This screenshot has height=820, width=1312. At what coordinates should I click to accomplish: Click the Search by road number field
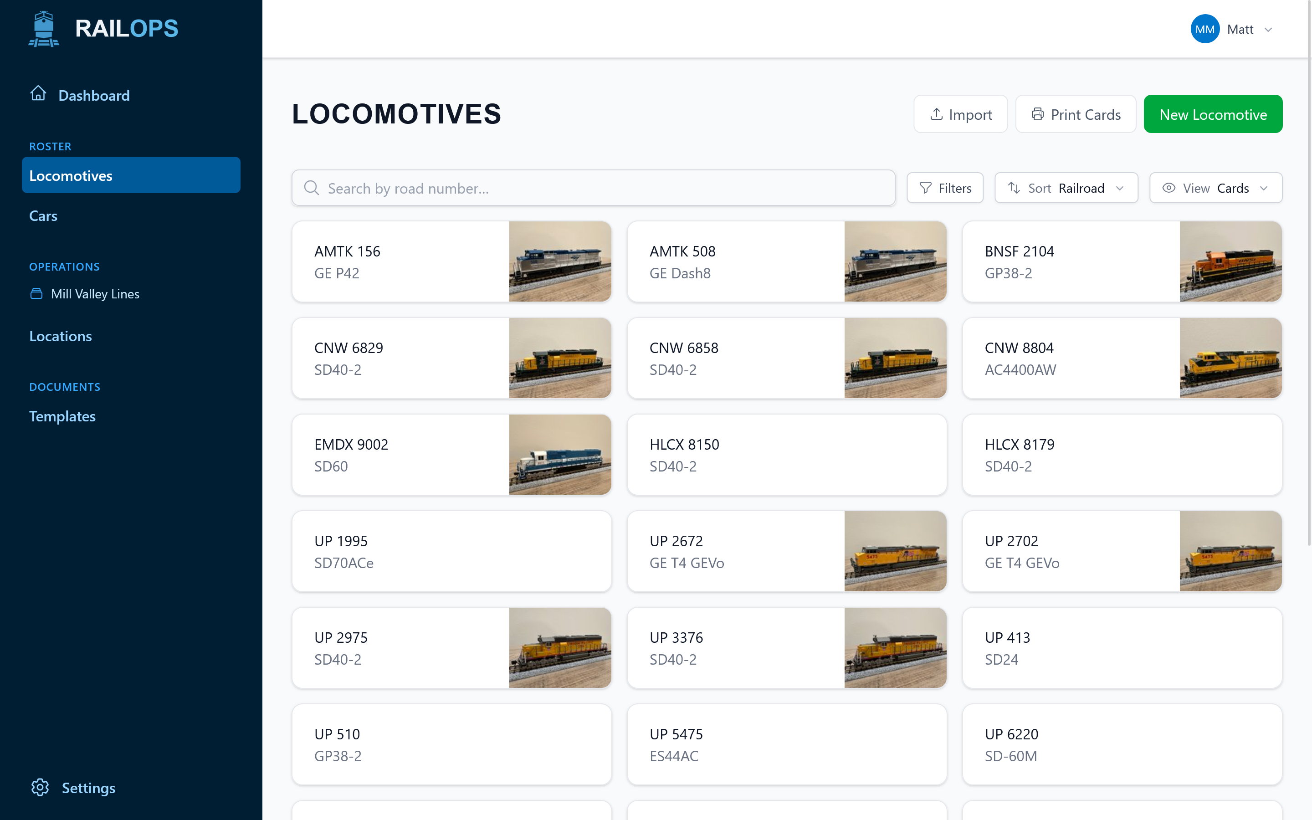(x=593, y=188)
